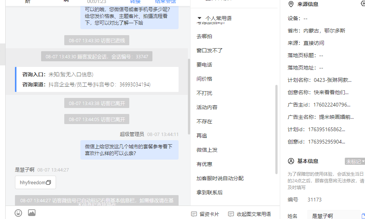Viewport: 365px width, 219px height.
Task: Select the 有优惠 quick phrase
Action: [204, 164]
